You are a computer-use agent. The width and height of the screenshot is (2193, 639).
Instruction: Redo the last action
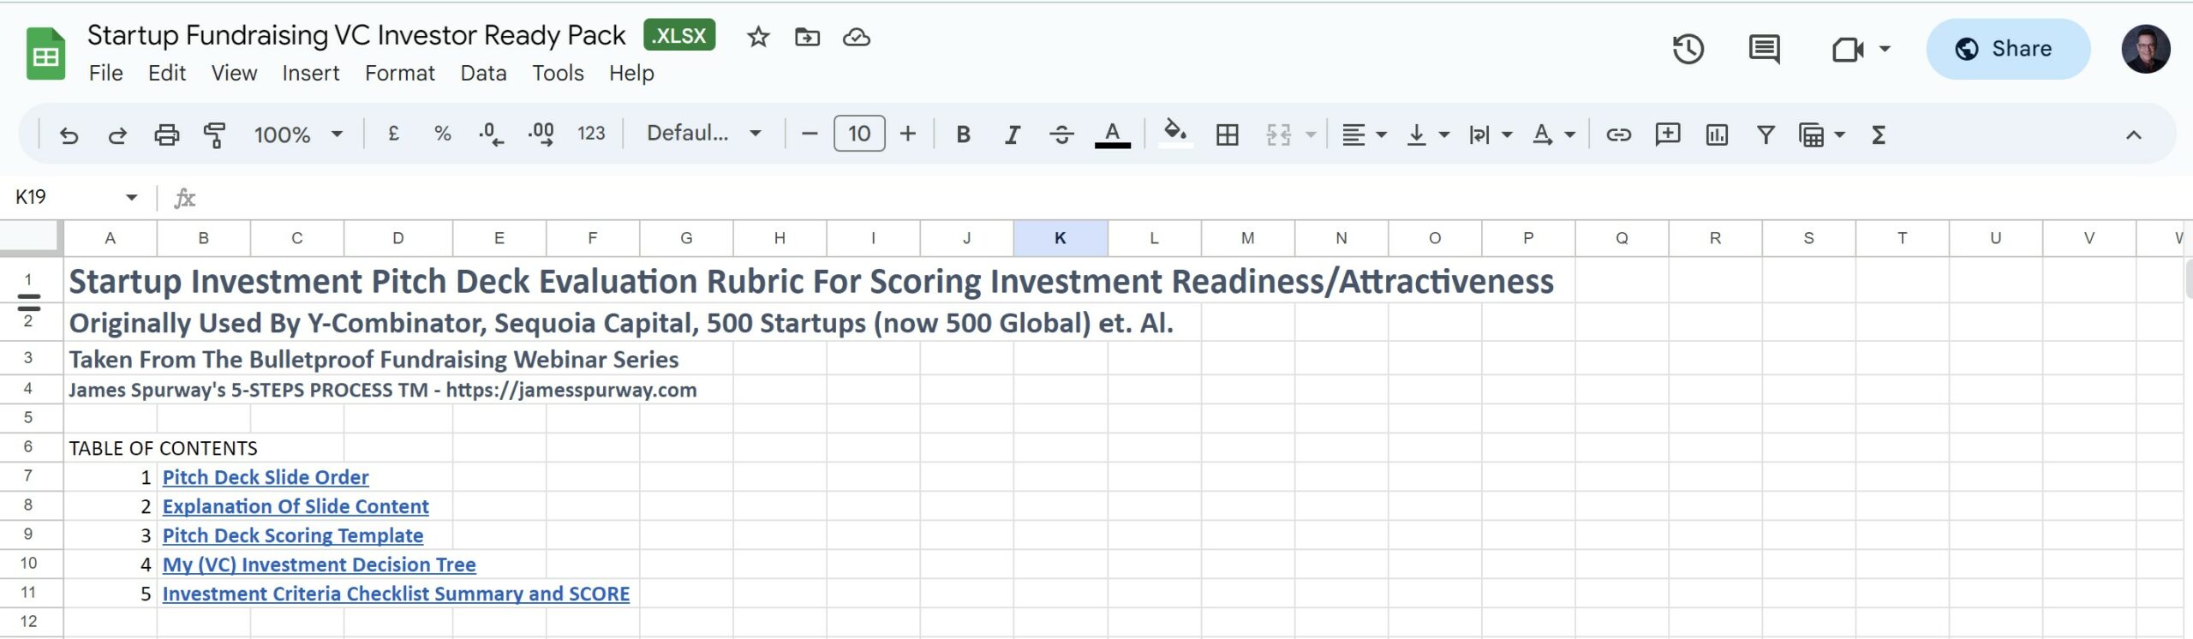[117, 134]
